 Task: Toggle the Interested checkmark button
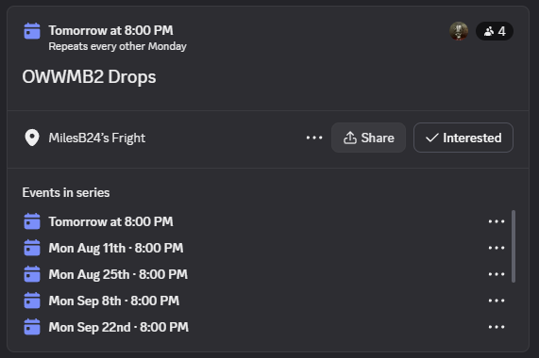(463, 138)
